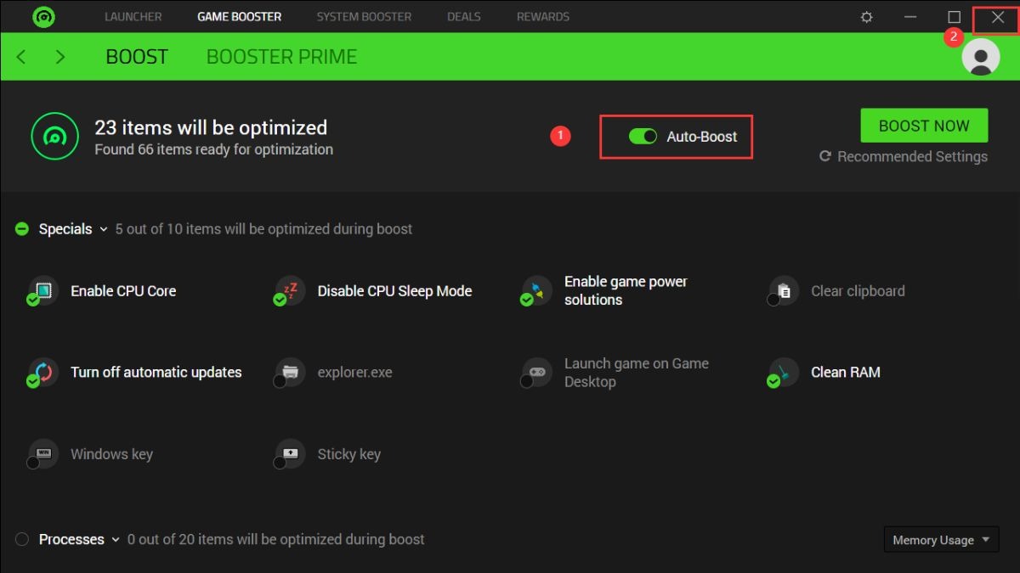The width and height of the screenshot is (1020, 573).
Task: Go back with the left arrow
Action: coord(21,57)
